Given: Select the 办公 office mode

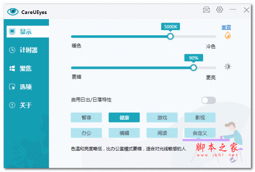Looking at the screenshot, I should click(x=86, y=133).
